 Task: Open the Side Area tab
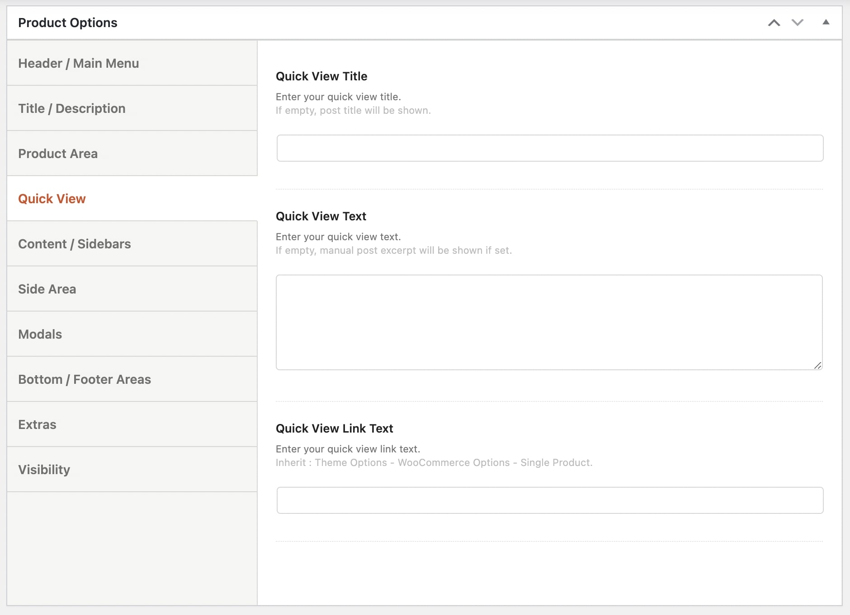47,289
